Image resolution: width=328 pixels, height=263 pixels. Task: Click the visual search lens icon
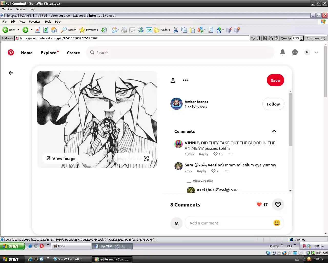click(x=146, y=158)
